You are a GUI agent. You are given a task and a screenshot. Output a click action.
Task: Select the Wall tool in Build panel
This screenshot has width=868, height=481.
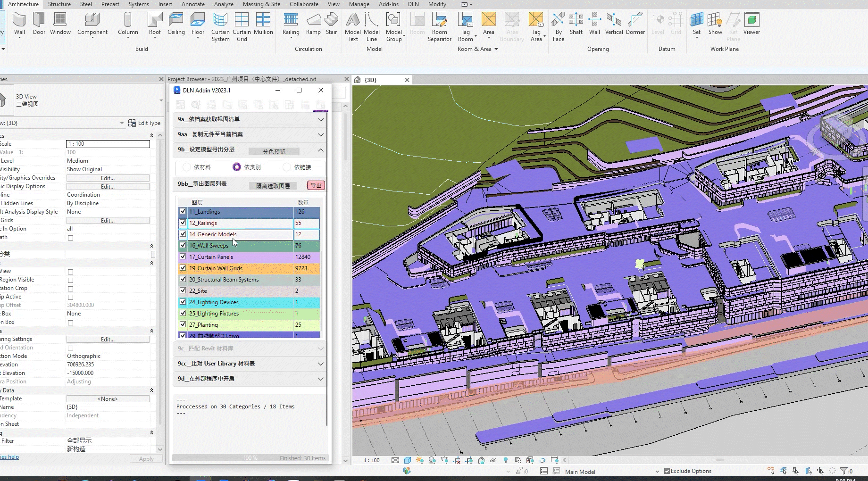click(x=19, y=24)
